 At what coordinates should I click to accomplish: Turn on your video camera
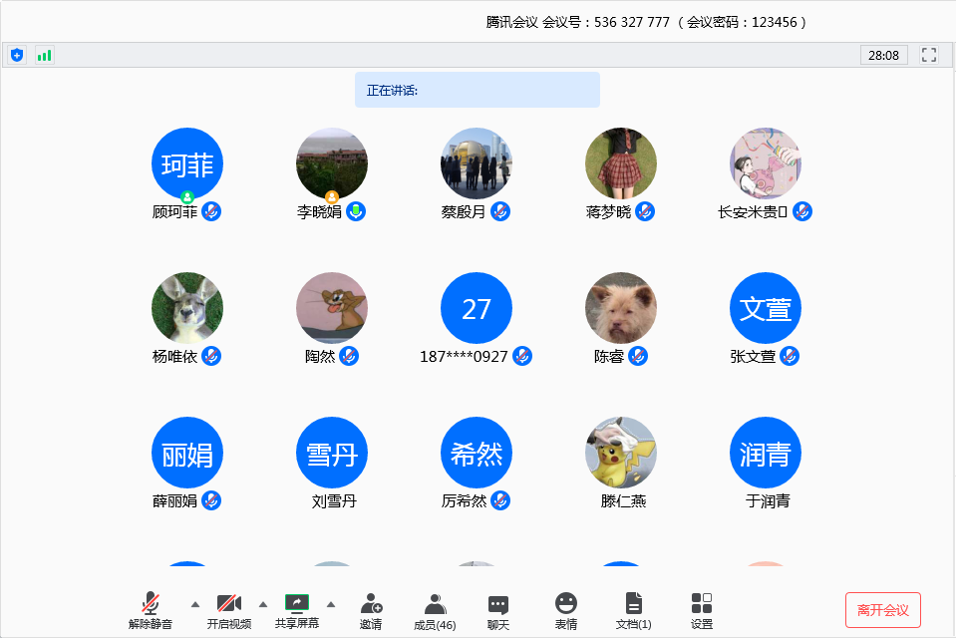pyautogui.click(x=229, y=609)
